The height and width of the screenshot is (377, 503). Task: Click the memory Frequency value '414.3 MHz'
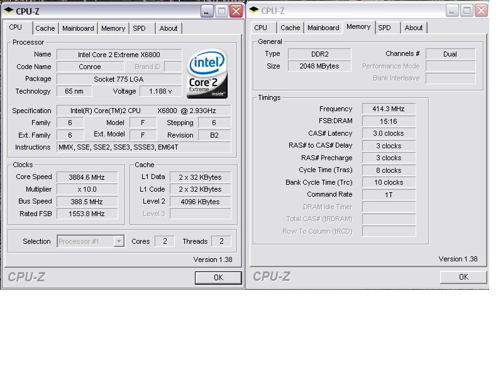click(389, 109)
